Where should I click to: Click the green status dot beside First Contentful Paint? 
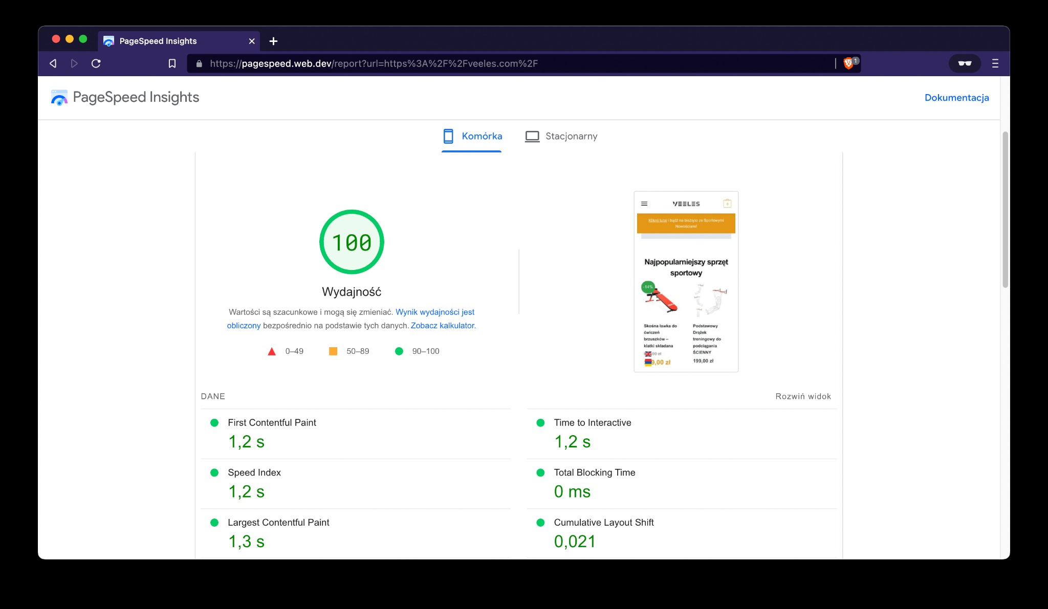[x=214, y=423]
